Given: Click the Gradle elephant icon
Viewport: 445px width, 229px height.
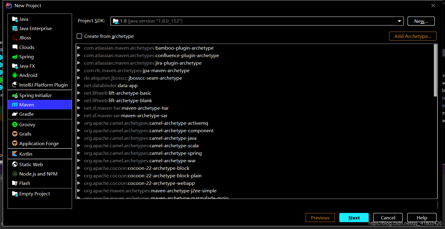Looking at the screenshot, I should pyautogui.click(x=15, y=114).
